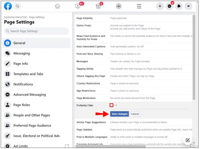This screenshot has height=149, width=200.
Task: Open the Messenger icon
Action: coord(169,6)
